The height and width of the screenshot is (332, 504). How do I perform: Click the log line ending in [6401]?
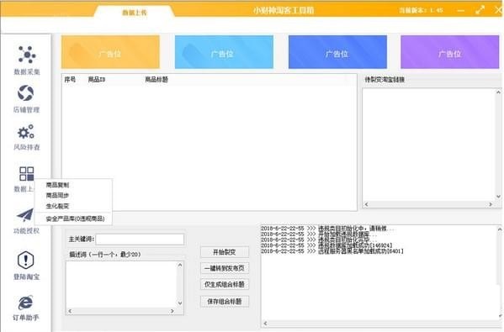[x=332, y=251]
